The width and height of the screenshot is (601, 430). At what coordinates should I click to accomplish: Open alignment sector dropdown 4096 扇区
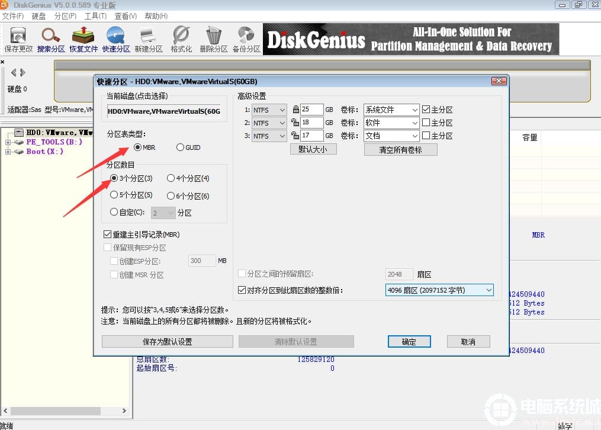(439, 290)
